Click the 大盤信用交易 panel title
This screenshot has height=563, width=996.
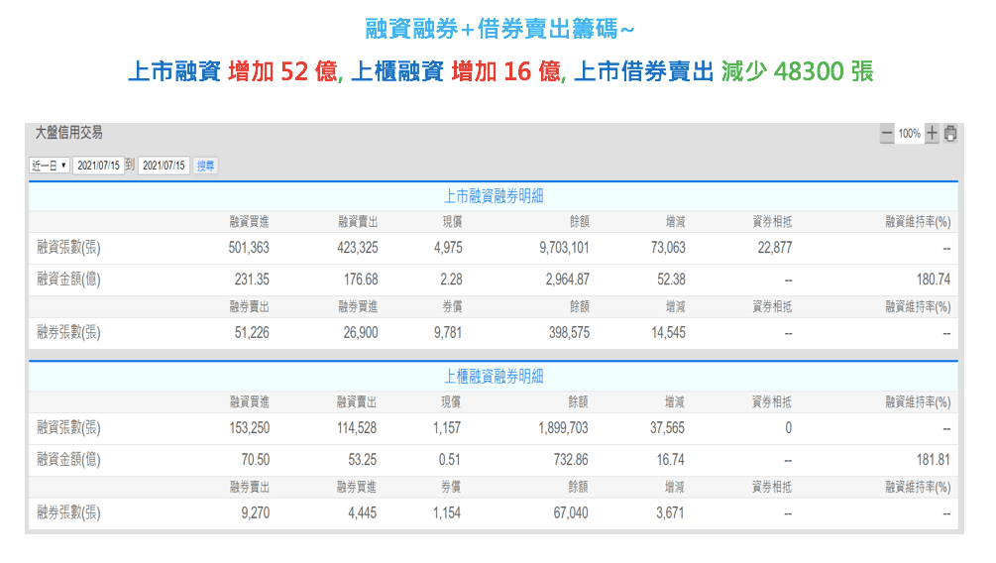pyautogui.click(x=68, y=133)
